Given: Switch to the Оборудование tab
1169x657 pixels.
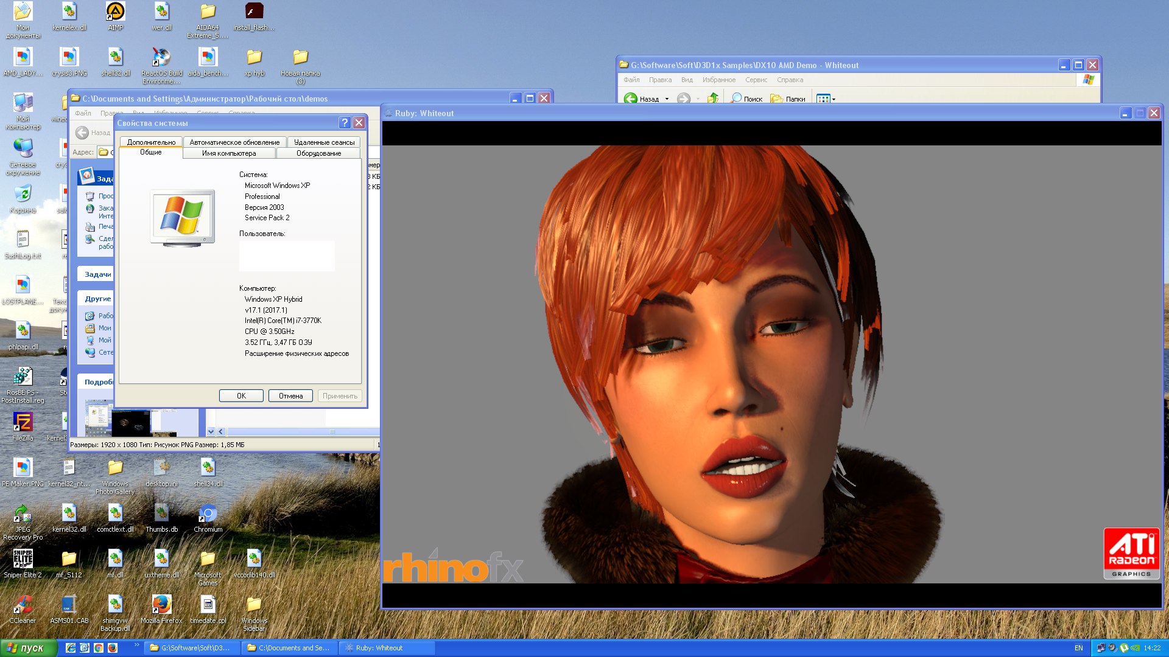Looking at the screenshot, I should (x=318, y=153).
